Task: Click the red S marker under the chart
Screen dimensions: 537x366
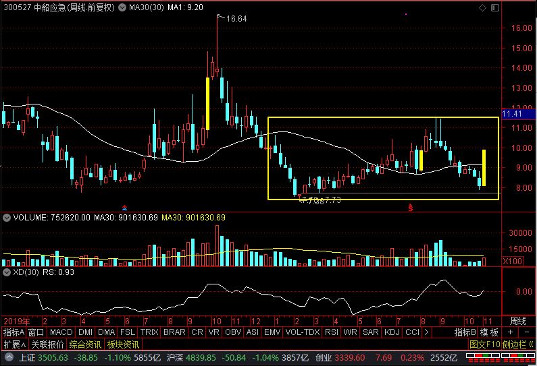Action: (409, 208)
